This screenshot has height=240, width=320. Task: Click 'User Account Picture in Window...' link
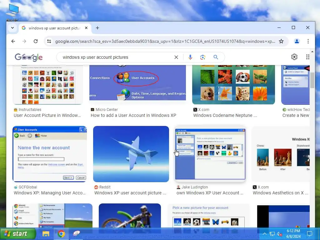coord(47,115)
